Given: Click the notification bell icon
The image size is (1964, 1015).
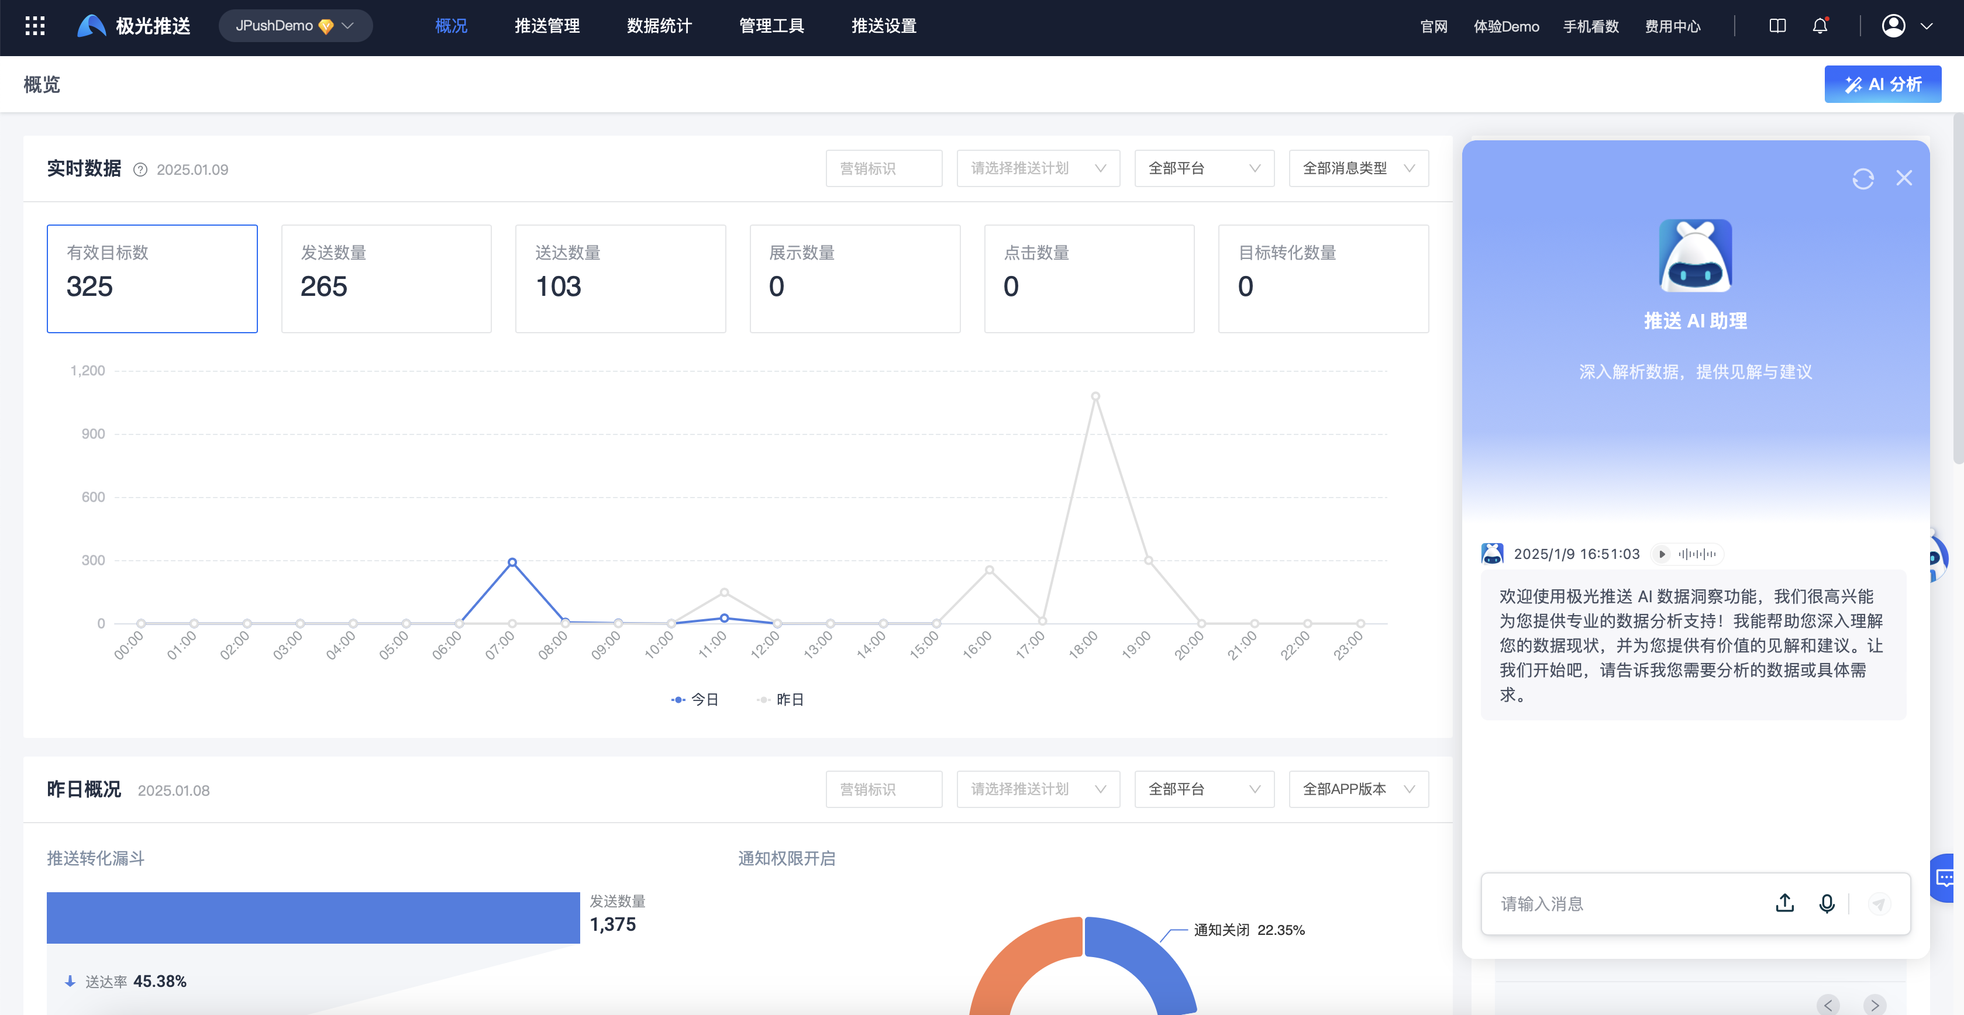Looking at the screenshot, I should pyautogui.click(x=1820, y=26).
